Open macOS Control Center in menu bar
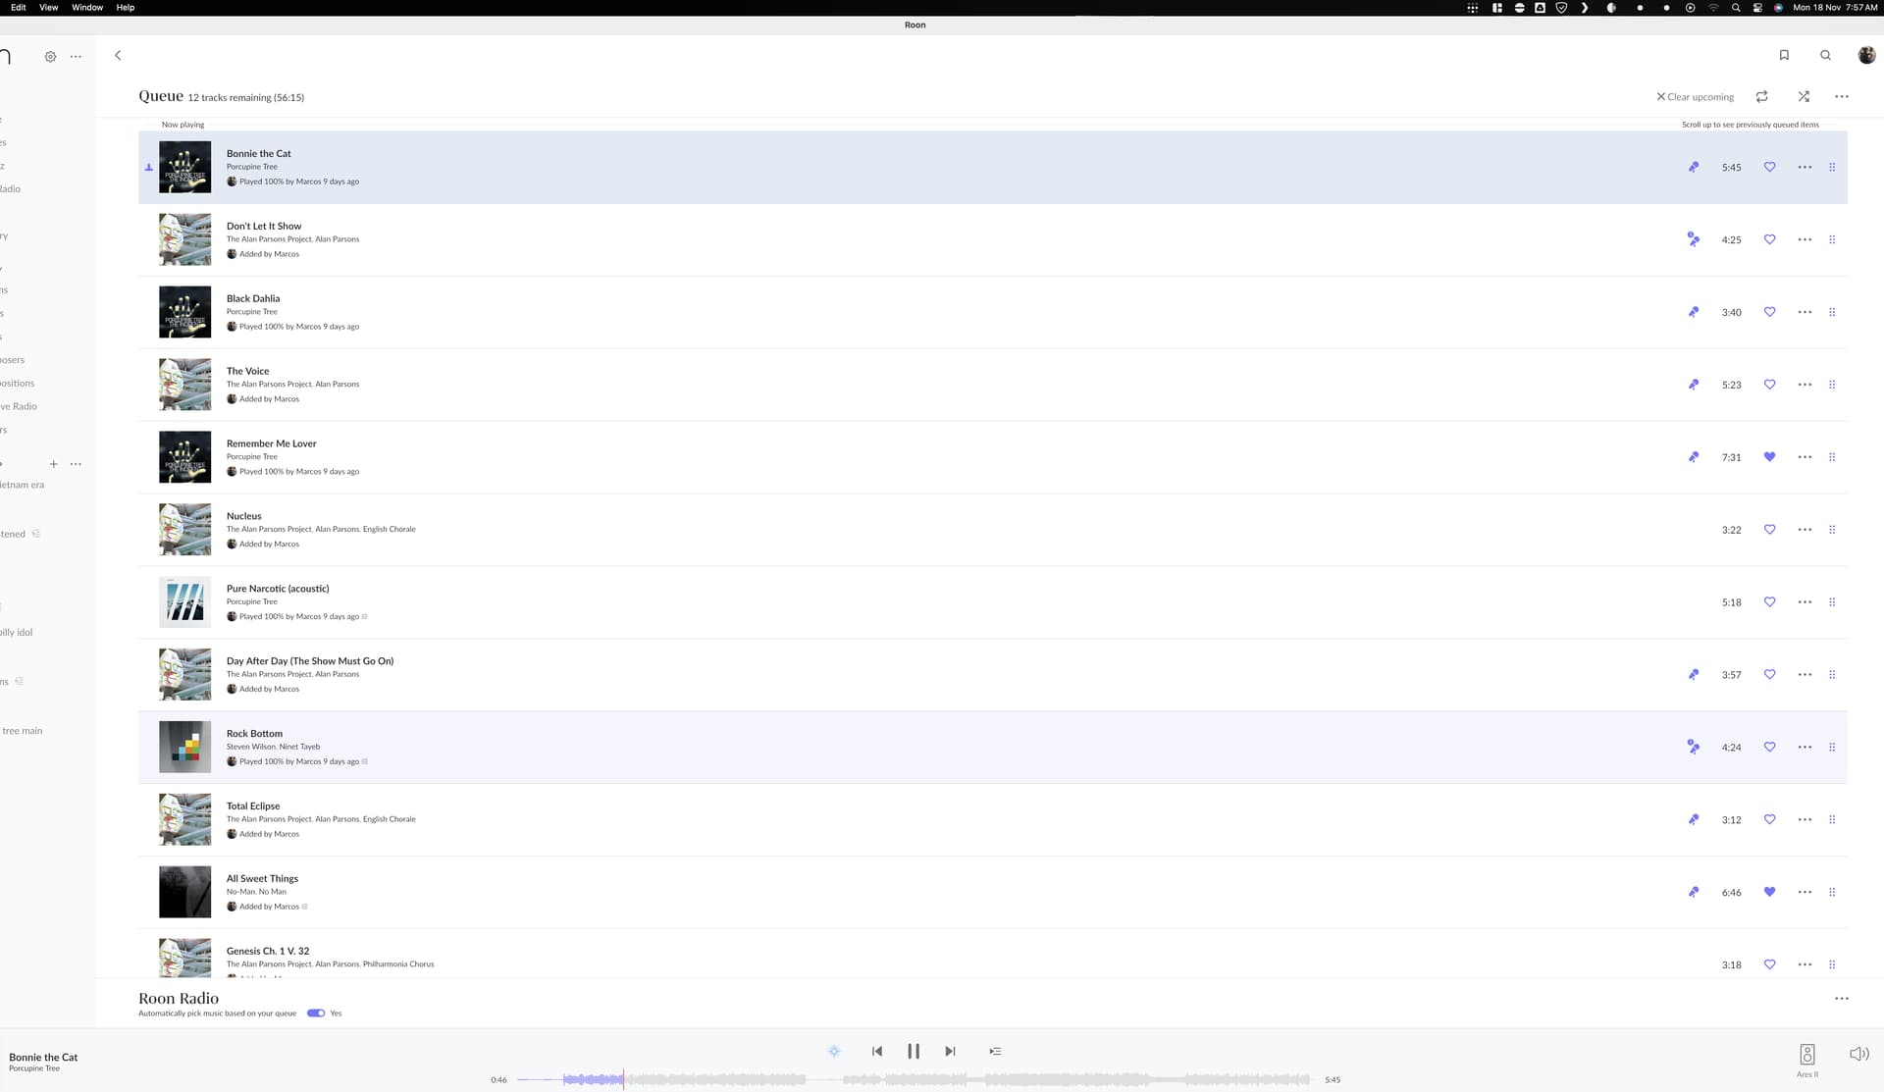 click(1757, 7)
